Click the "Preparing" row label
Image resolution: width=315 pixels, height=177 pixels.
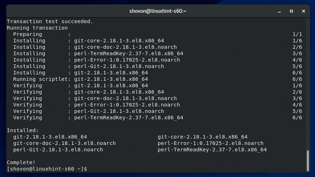[x=28, y=34]
